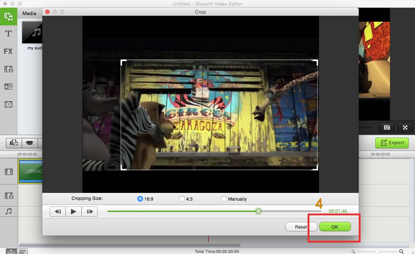The width and height of the screenshot is (415, 254).
Task: Open the Media library sidebar icon
Action: pyautogui.click(x=8, y=17)
